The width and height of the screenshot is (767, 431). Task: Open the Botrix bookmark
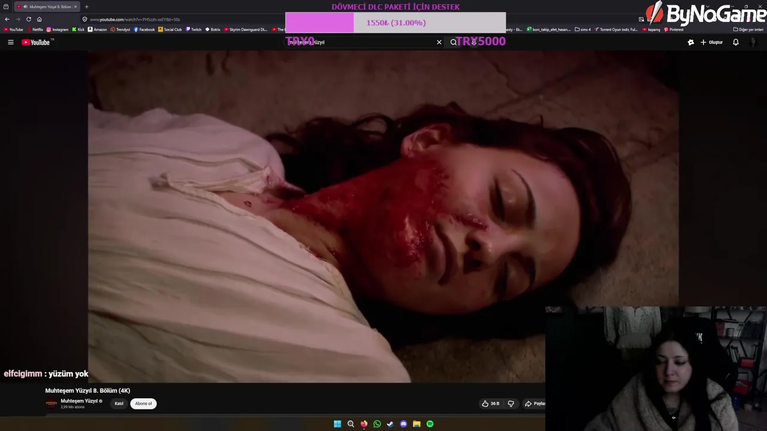point(213,29)
